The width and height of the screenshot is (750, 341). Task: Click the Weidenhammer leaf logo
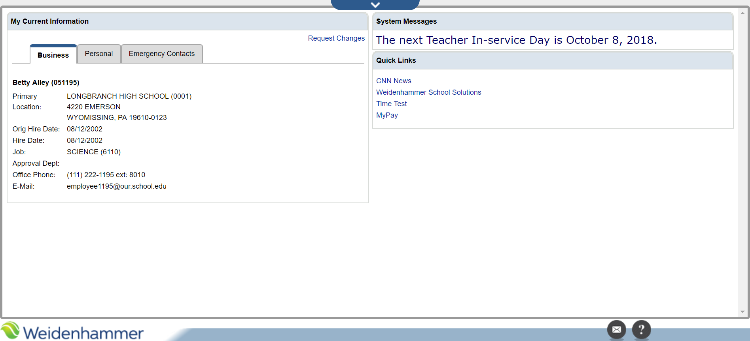coord(10,331)
